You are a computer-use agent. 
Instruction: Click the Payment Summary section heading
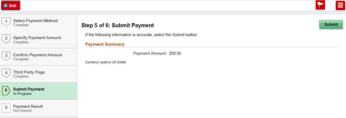pos(105,44)
